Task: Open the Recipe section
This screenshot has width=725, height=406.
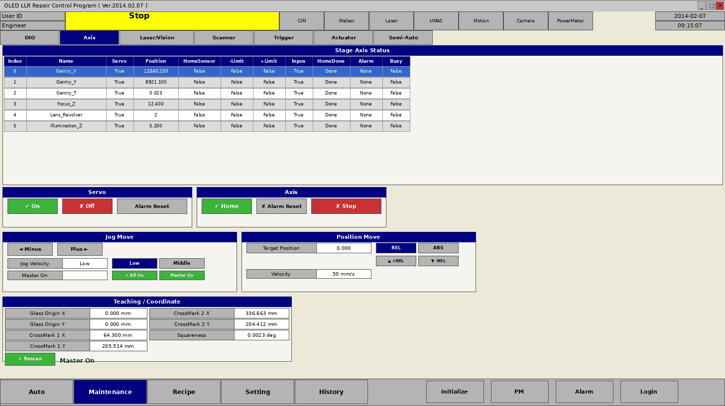Action: tap(184, 392)
